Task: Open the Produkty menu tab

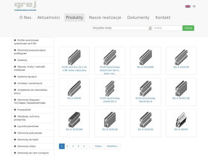Action: click(x=74, y=18)
